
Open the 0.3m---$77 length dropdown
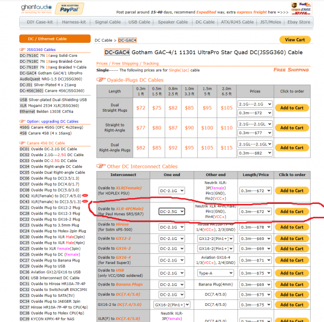(255, 133)
